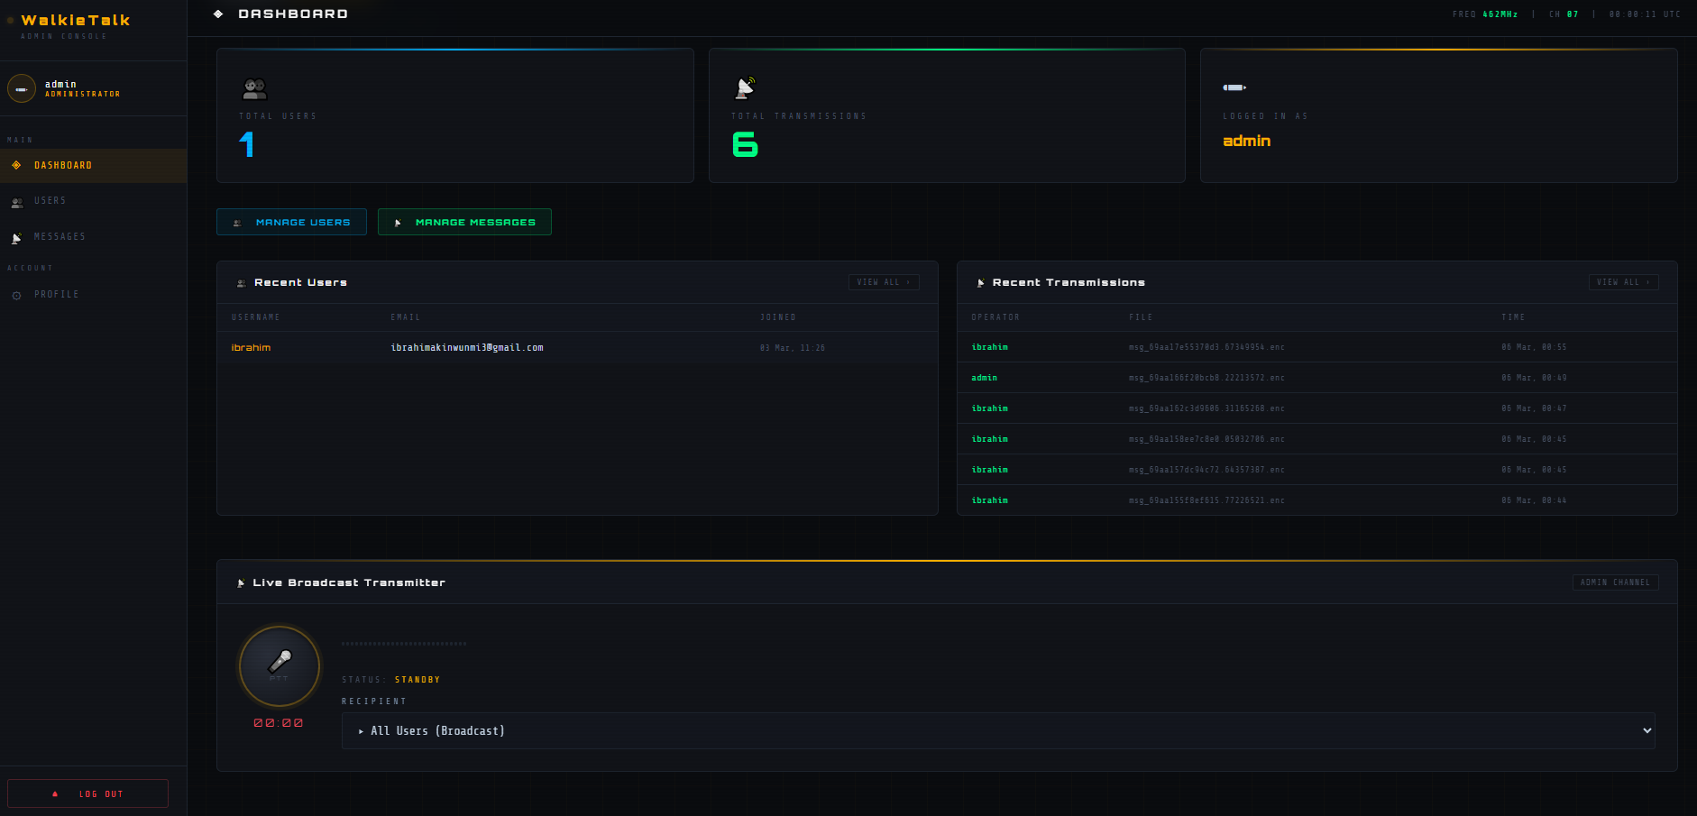Click the Recent Transmissions header icon
Viewport: 1697px width, 816px height.
click(980, 283)
